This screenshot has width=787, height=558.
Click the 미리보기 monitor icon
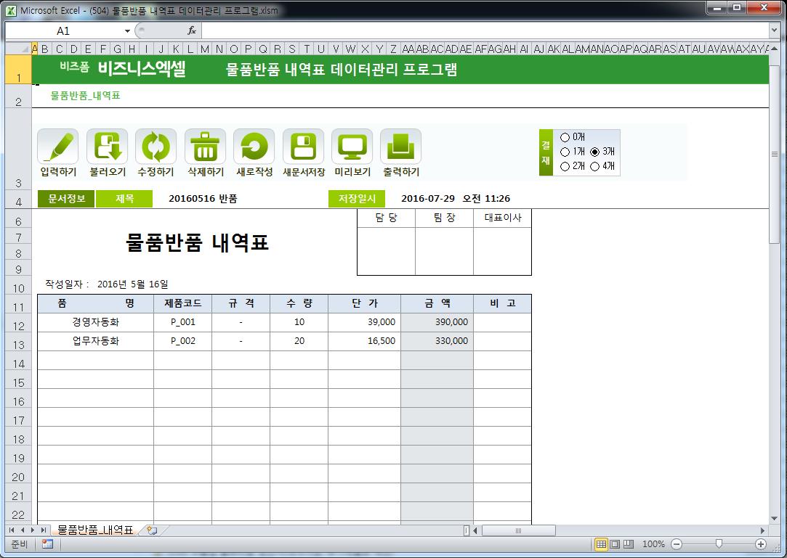[x=352, y=147]
